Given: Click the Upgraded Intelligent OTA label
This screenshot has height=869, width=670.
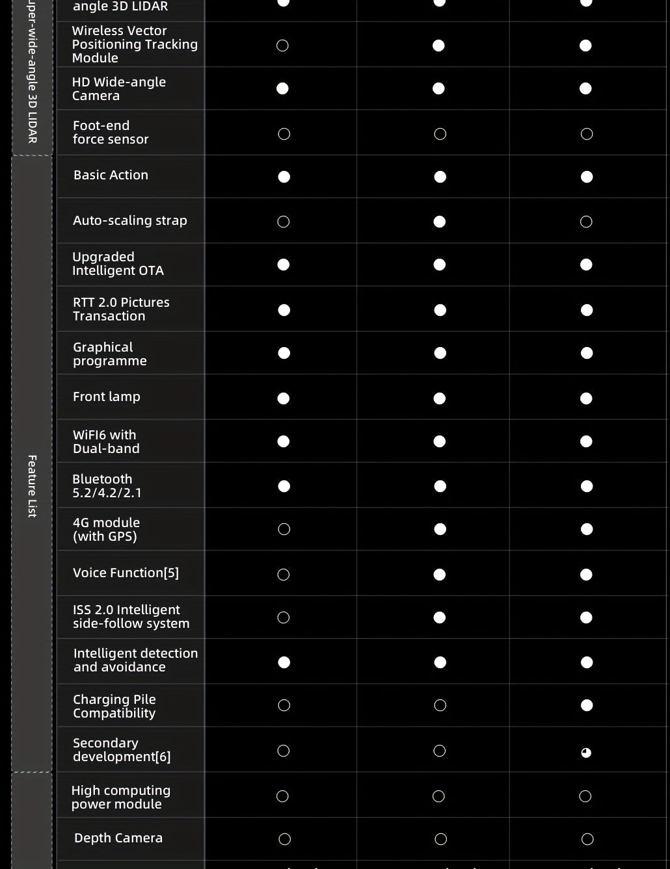Looking at the screenshot, I should pos(118,264).
